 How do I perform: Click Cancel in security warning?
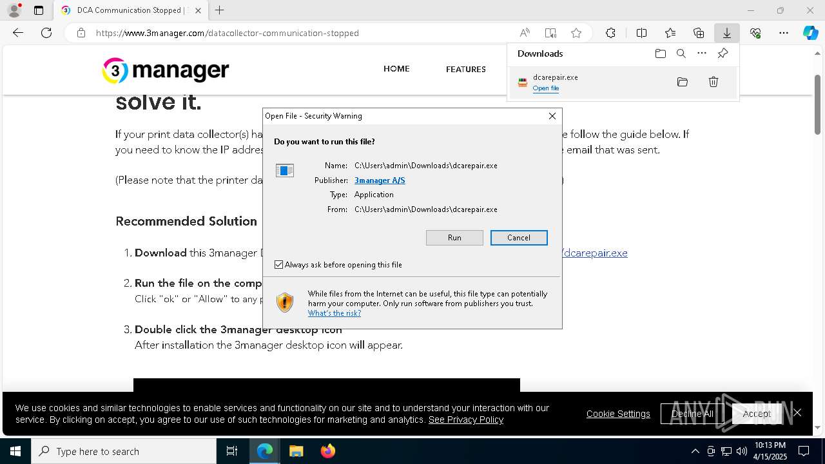(x=519, y=238)
